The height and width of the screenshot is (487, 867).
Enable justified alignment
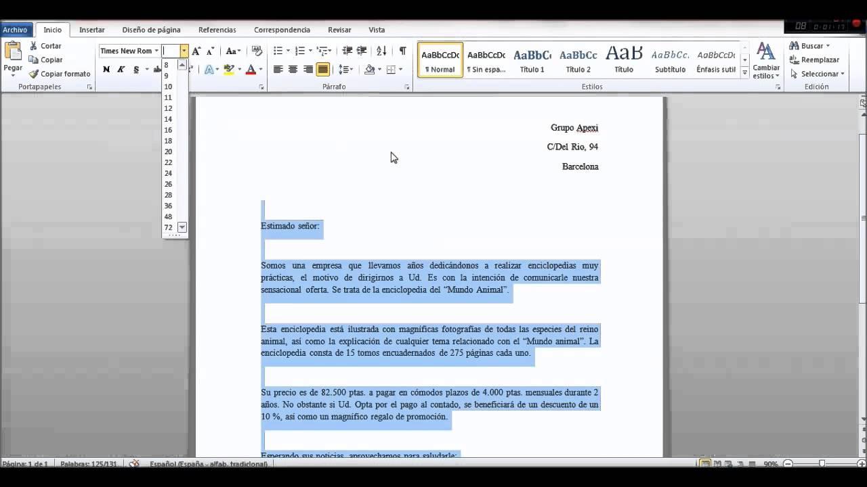click(323, 68)
